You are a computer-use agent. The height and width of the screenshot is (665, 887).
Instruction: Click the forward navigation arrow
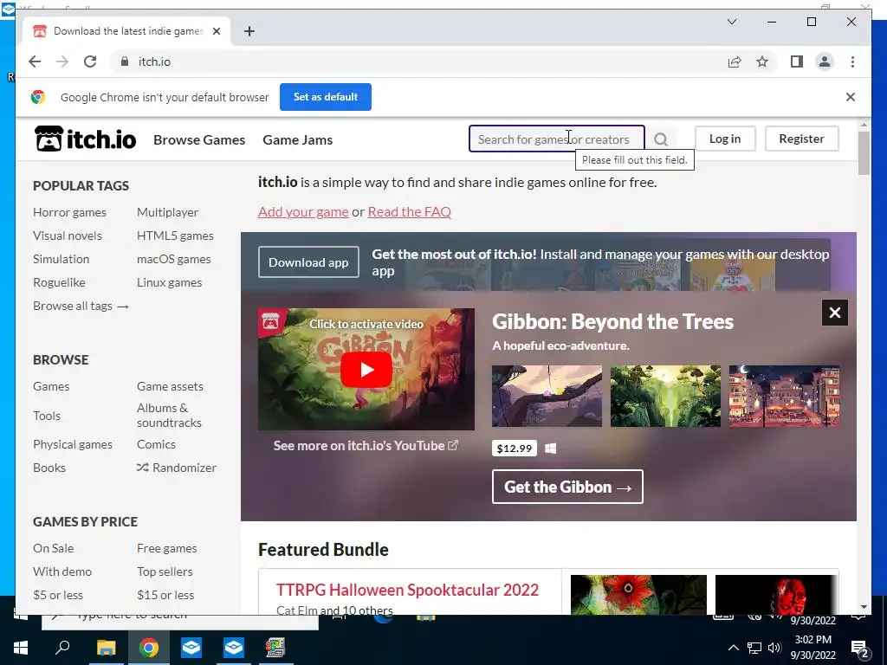click(62, 61)
